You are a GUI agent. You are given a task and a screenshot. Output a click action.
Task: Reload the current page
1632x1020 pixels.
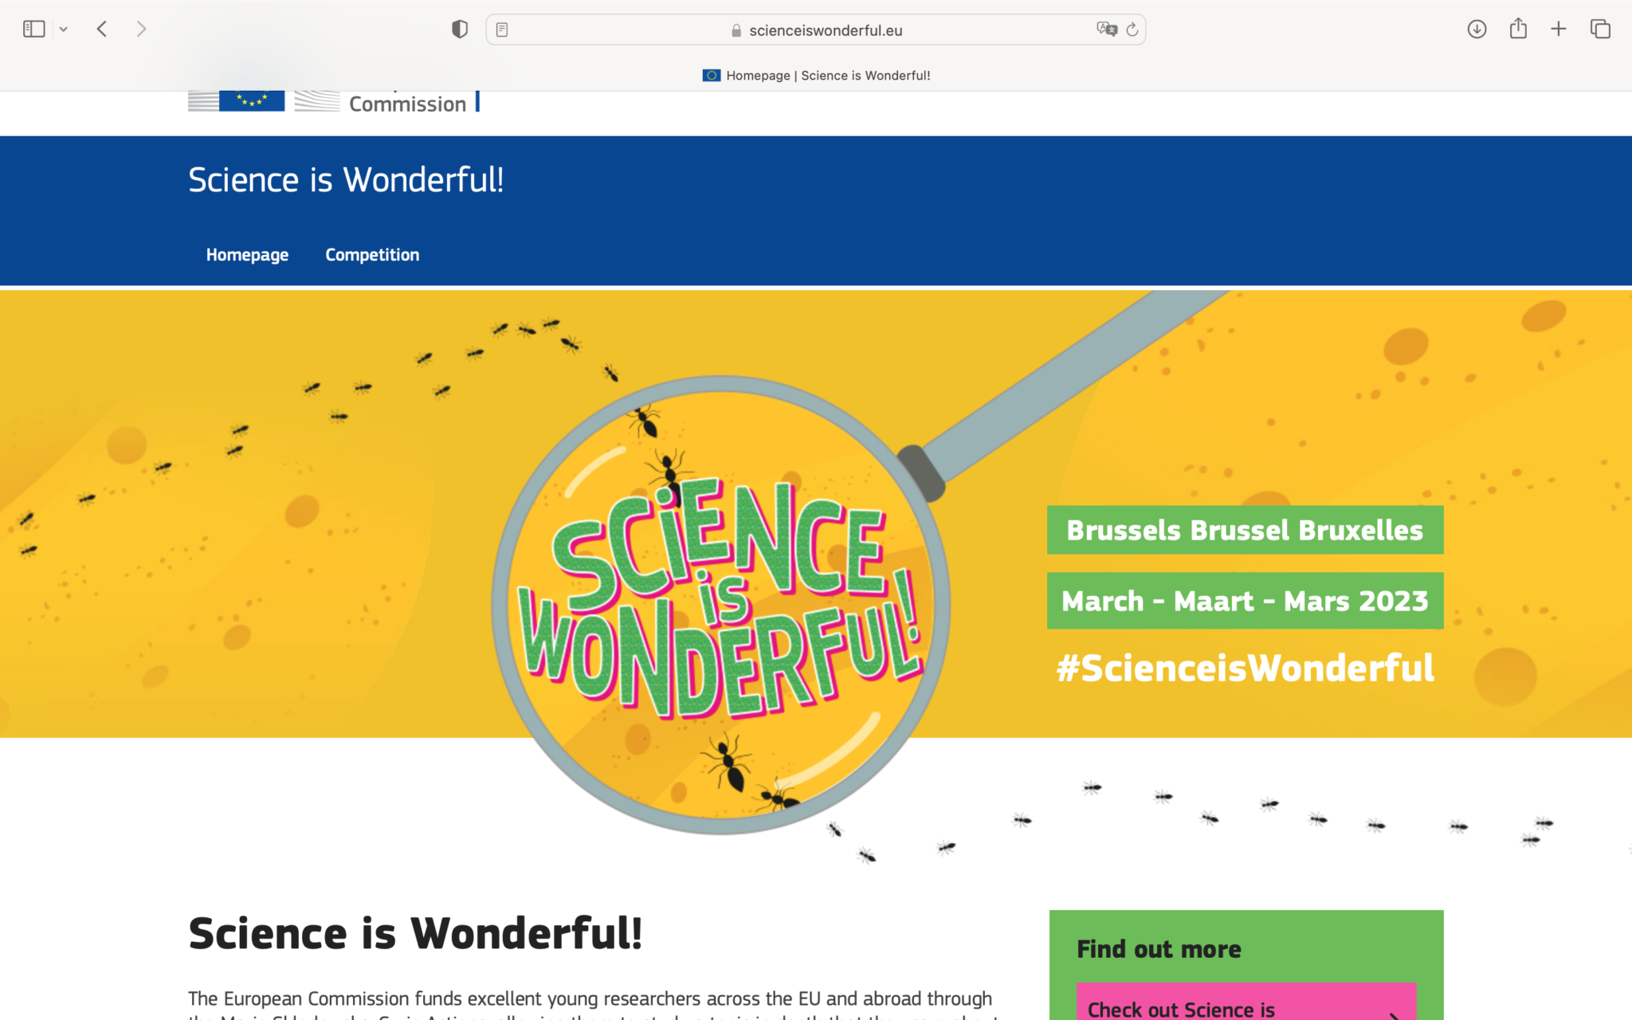pos(1133,29)
